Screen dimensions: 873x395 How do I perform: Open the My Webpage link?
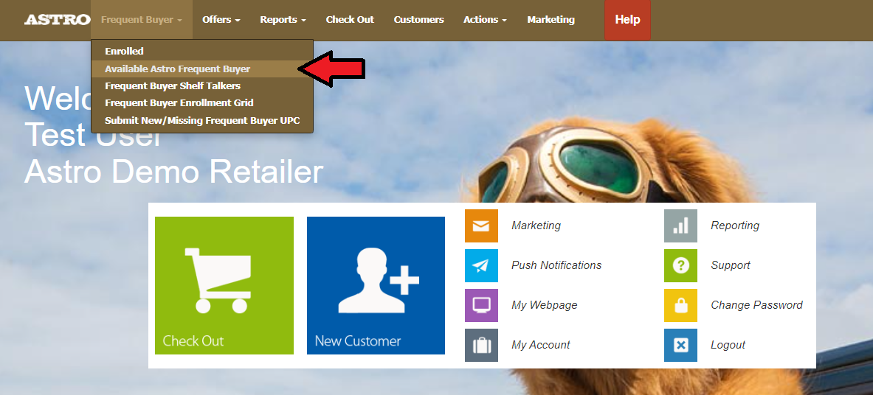click(544, 305)
